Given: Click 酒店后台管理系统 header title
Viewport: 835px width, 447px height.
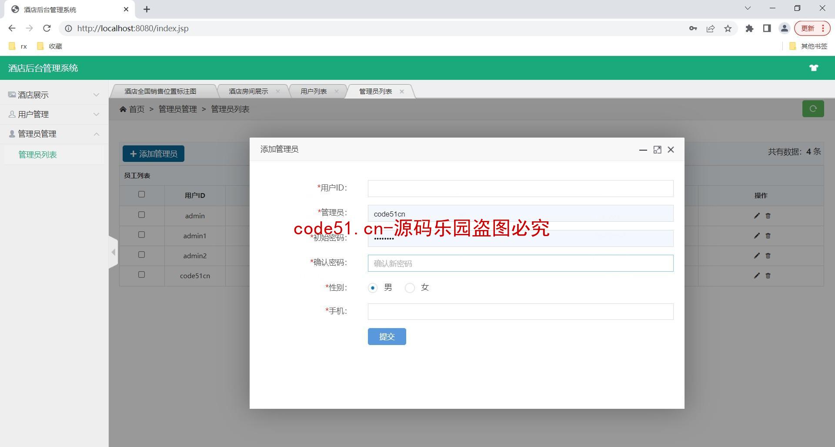Looking at the screenshot, I should [43, 68].
